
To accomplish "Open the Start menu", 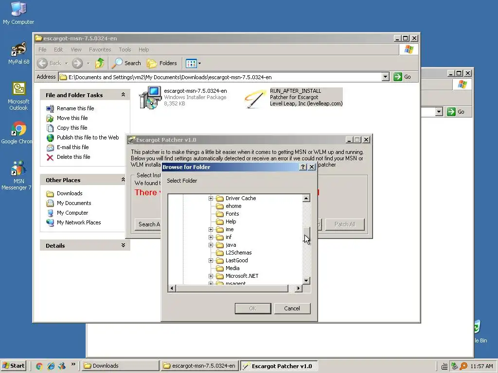I will pos(13,366).
